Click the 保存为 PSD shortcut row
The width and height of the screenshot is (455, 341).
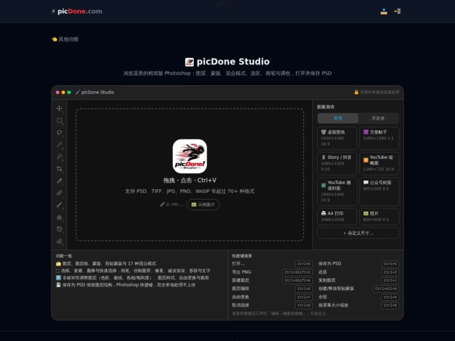(358, 263)
